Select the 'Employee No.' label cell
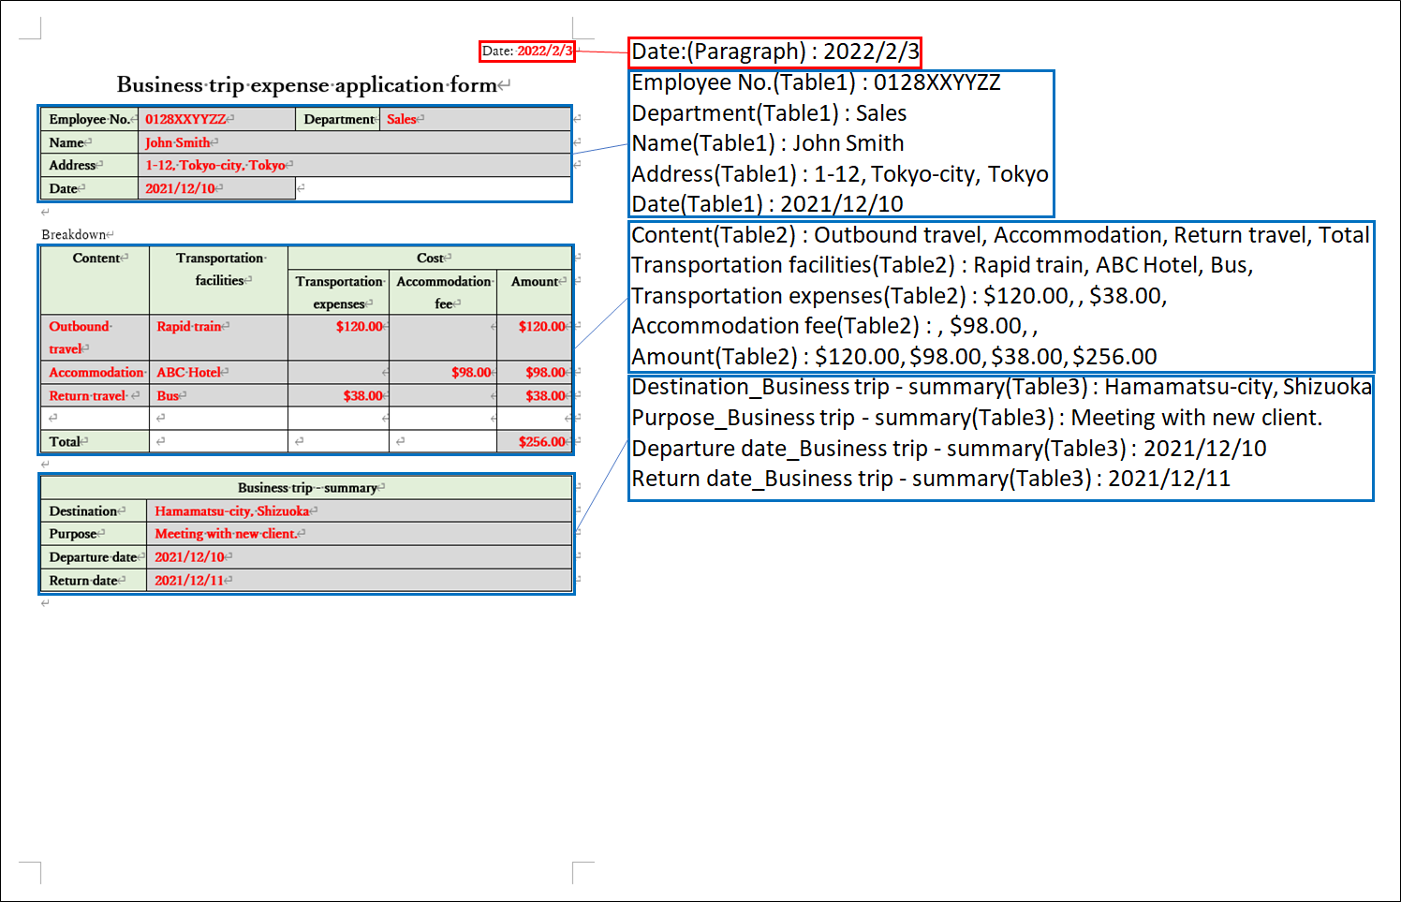The width and height of the screenshot is (1401, 902). coord(90,119)
